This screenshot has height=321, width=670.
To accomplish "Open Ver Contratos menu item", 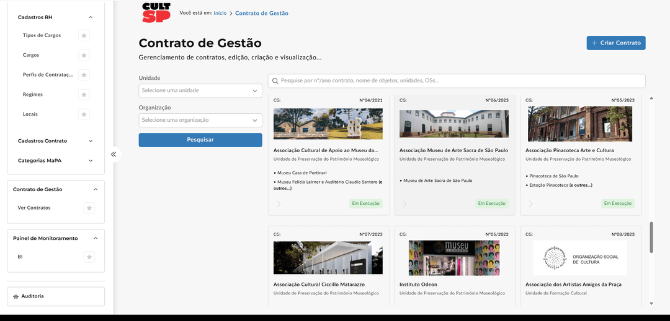I will point(34,208).
